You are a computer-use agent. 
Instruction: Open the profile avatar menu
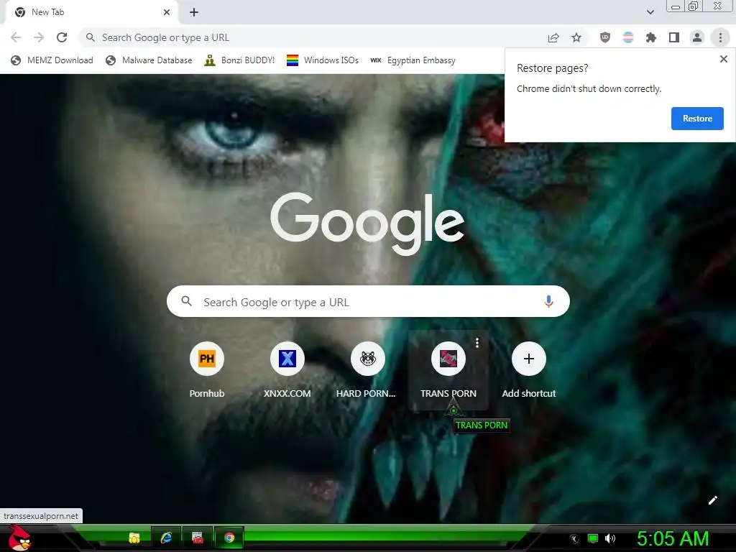(697, 37)
